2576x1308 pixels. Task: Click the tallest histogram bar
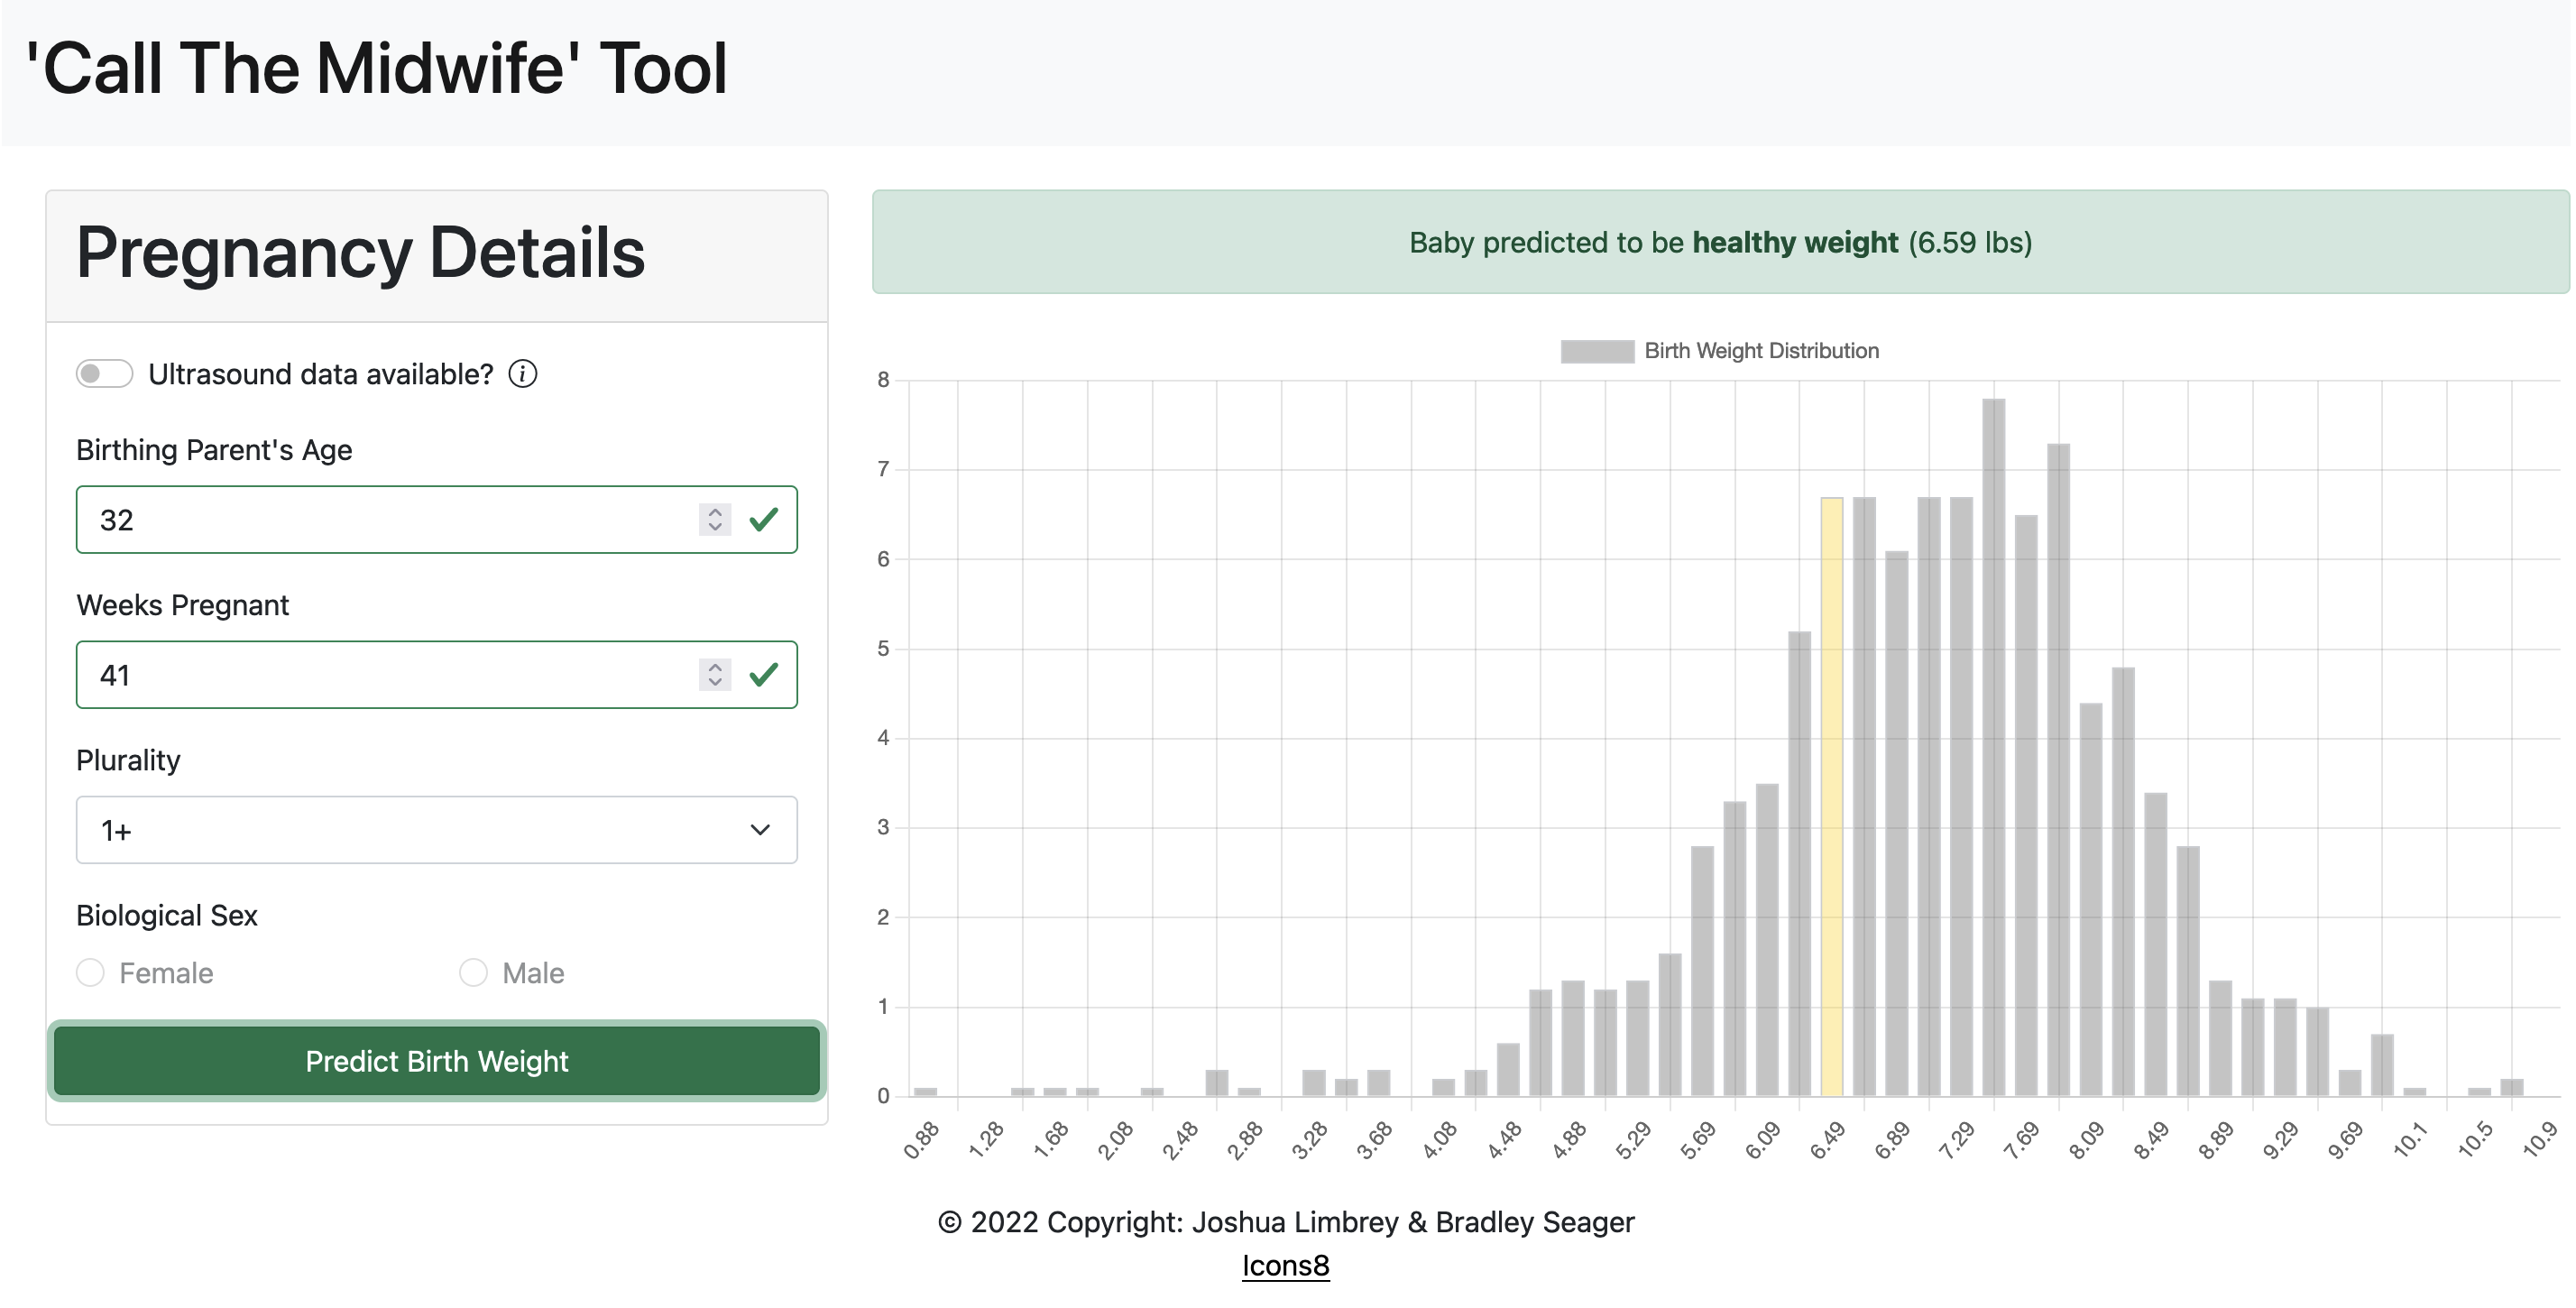pos(1993,750)
